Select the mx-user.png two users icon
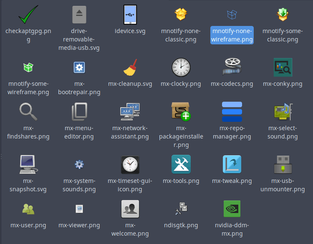This screenshot has height=244, width=313. (x=28, y=209)
